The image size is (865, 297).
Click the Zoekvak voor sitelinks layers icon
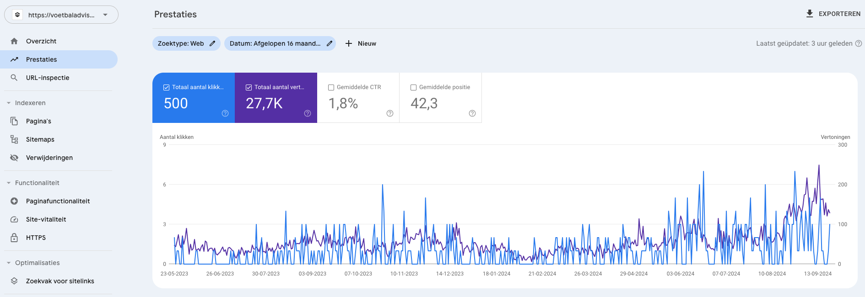pyautogui.click(x=14, y=281)
